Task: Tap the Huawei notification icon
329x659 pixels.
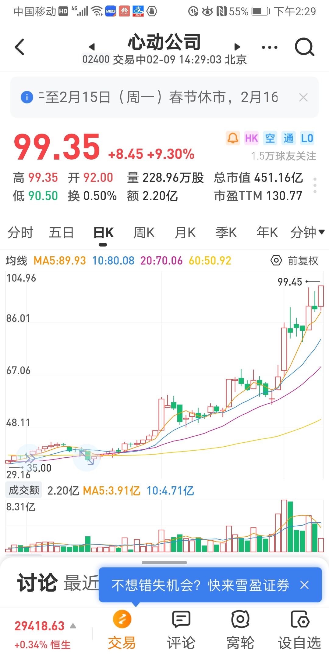Action: (124, 12)
